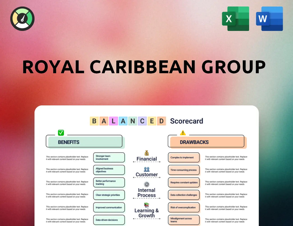Click the DRAWBACKS header box
The width and height of the screenshot is (293, 226).
coord(207,142)
